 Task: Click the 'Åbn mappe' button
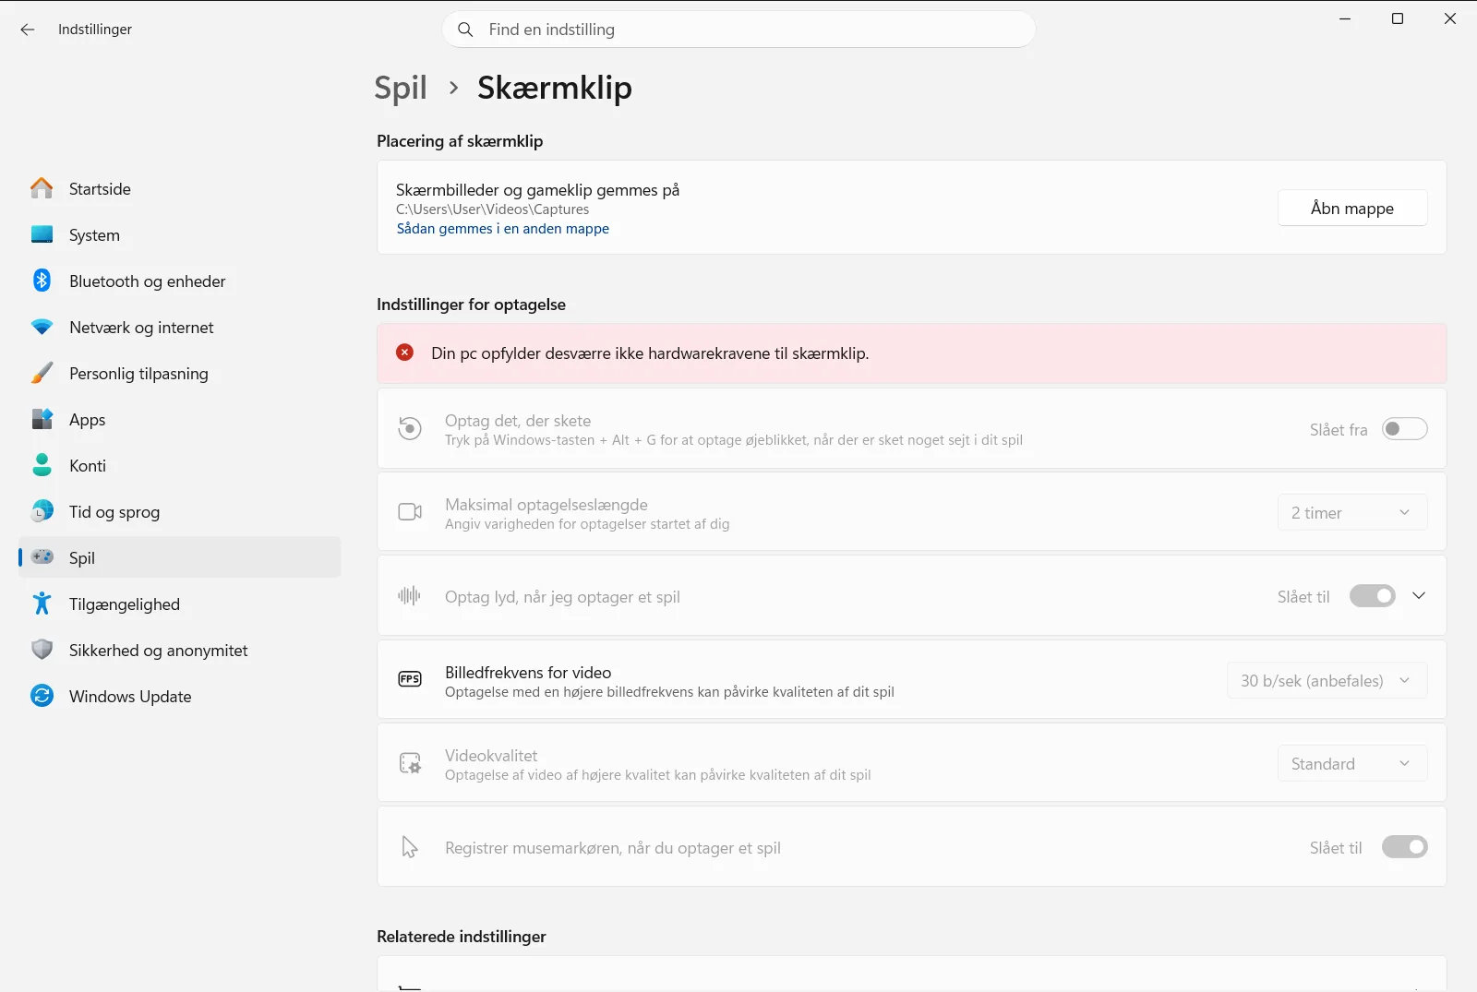1352,208
